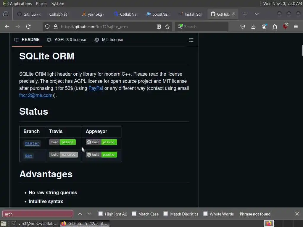Switch to the AGPL-3.0 license tab
Image resolution: width=303 pixels, height=227 pixels.
pos(67,40)
